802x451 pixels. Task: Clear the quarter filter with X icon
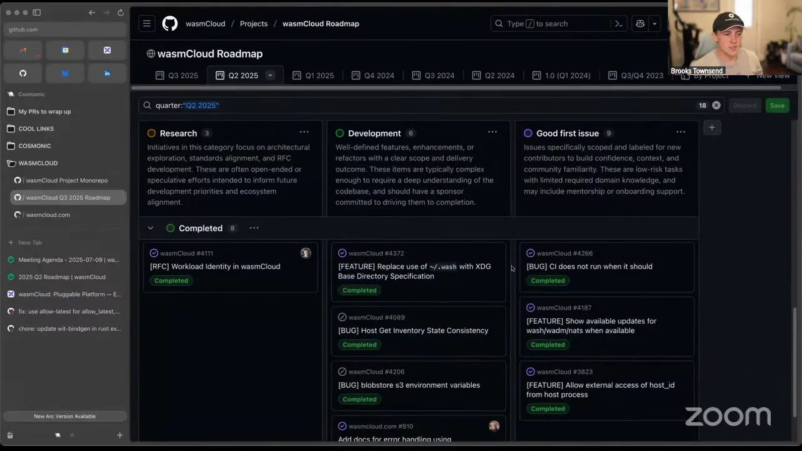click(x=716, y=105)
